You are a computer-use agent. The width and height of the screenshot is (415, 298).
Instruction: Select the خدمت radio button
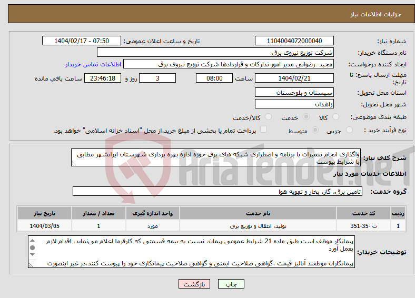click(306, 117)
